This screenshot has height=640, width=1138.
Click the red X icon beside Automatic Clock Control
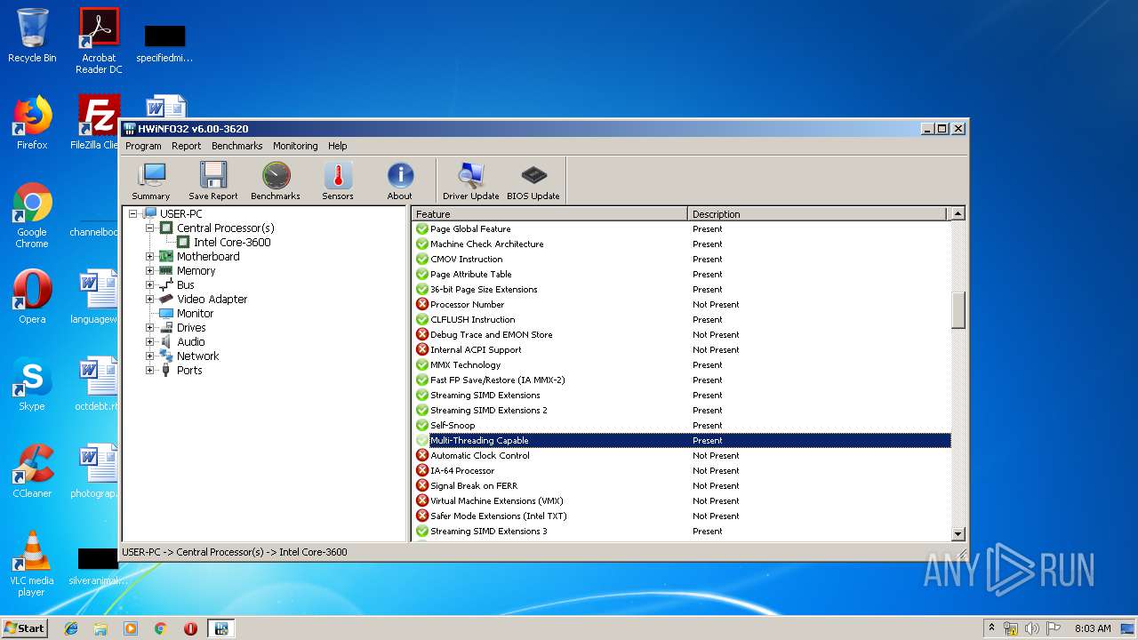pyautogui.click(x=422, y=455)
